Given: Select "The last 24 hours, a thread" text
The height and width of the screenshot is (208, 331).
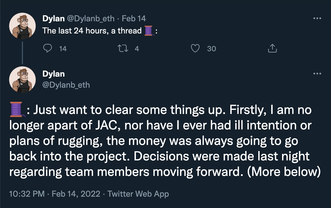Looking at the screenshot, I should click(x=92, y=30).
